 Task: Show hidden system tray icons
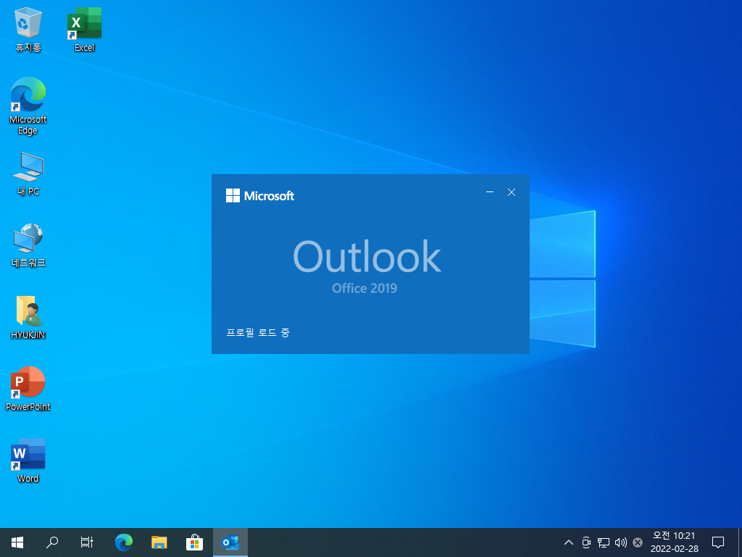pos(569,542)
